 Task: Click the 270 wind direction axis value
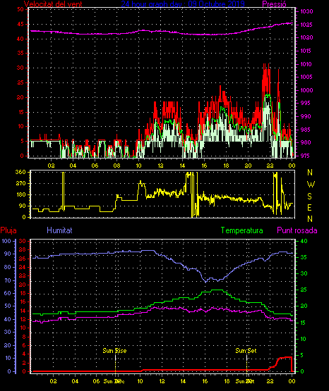click(20, 183)
